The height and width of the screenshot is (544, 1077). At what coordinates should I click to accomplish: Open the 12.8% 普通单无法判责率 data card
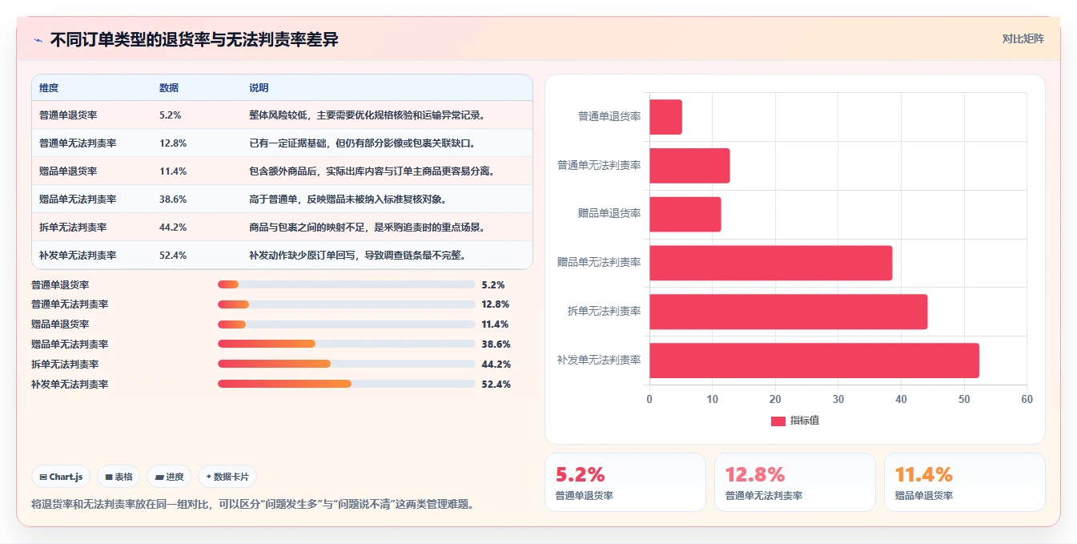795,482
